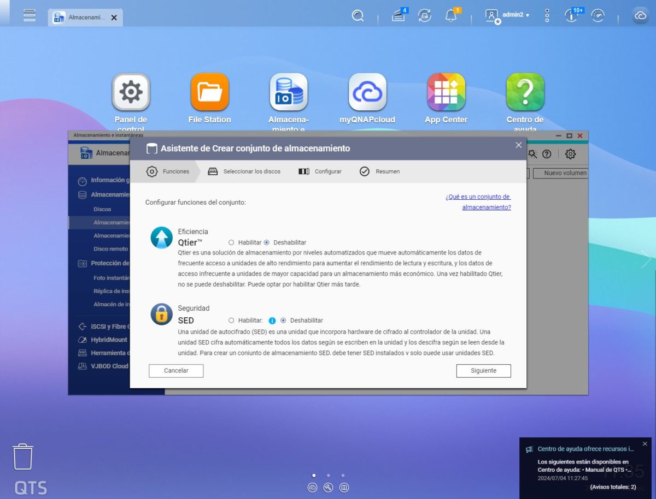Select the Resumen wizard step
656x499 pixels.
(379, 171)
